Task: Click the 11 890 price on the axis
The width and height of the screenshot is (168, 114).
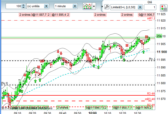Action: pyautogui.click(x=161, y=68)
